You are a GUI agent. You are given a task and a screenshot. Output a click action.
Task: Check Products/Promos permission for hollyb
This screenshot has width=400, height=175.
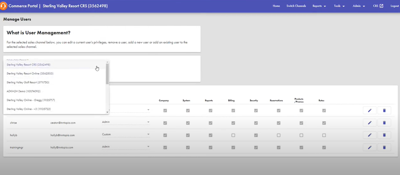pyautogui.click(x=301, y=135)
